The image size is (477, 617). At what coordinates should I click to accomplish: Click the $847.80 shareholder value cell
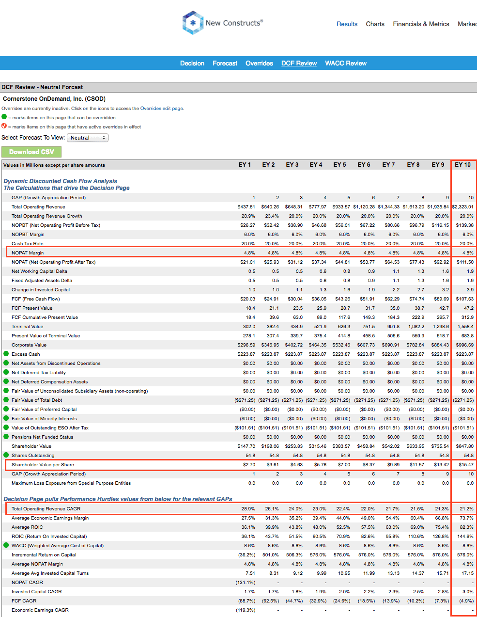[x=465, y=446]
